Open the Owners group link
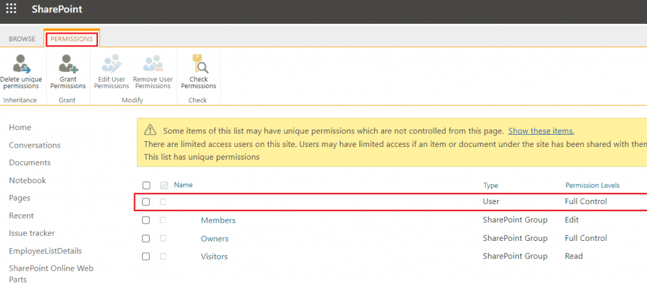 (215, 238)
